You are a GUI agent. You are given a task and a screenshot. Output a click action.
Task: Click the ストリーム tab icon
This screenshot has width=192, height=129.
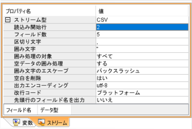(40, 123)
